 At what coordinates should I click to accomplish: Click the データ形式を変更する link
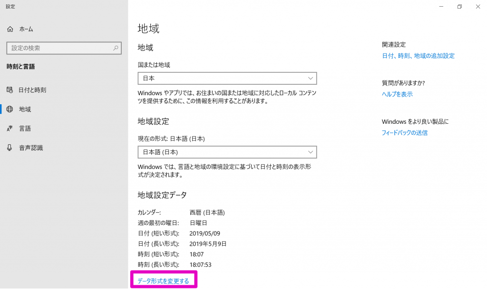coord(163,281)
